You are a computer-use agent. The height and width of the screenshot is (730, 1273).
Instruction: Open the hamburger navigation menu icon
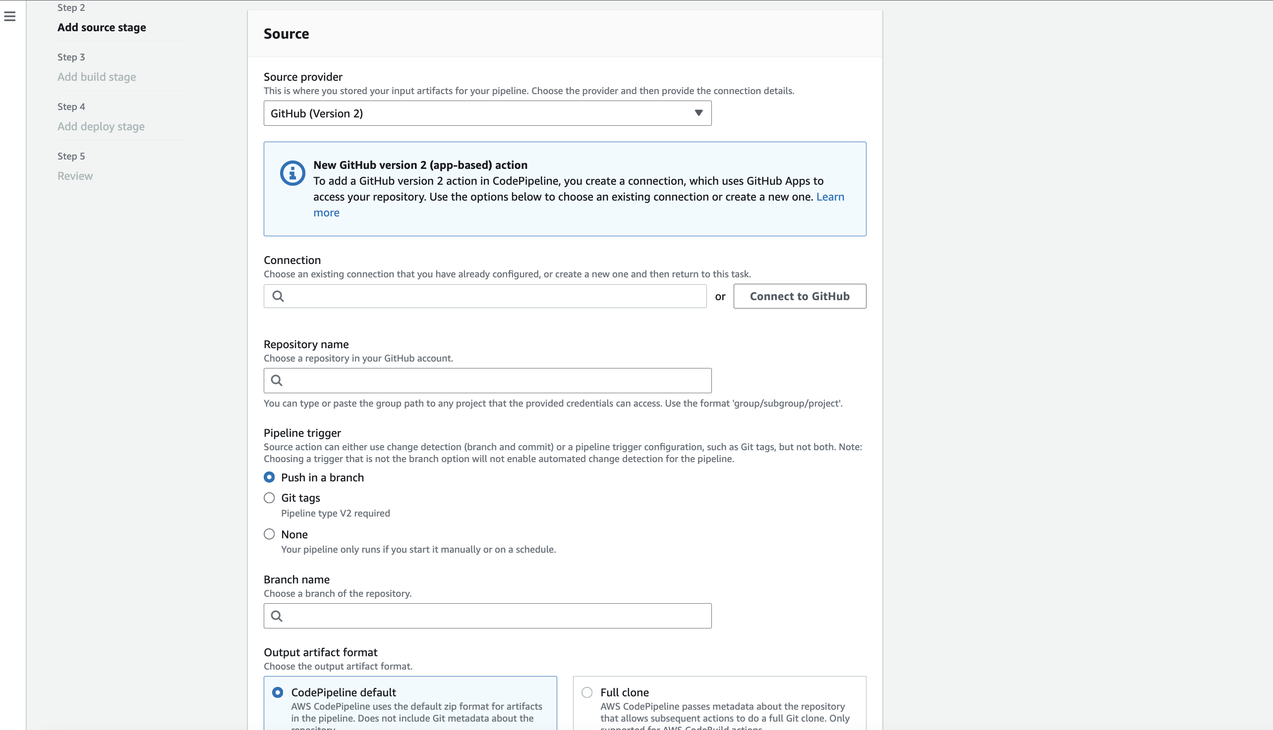point(9,16)
